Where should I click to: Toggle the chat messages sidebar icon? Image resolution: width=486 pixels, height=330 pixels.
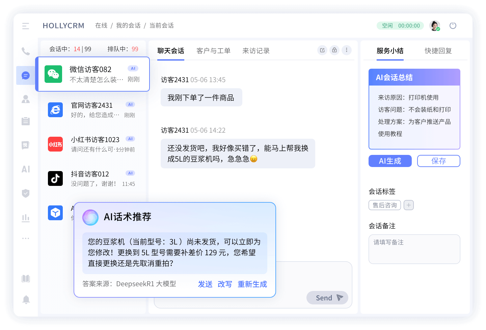tap(26, 75)
